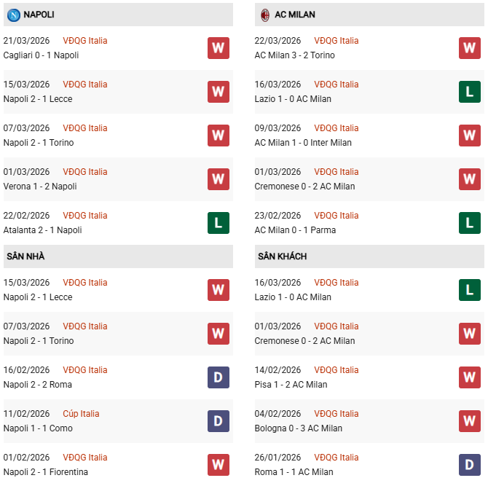
Task: Select the AC MILAN team header
Action: (295, 15)
